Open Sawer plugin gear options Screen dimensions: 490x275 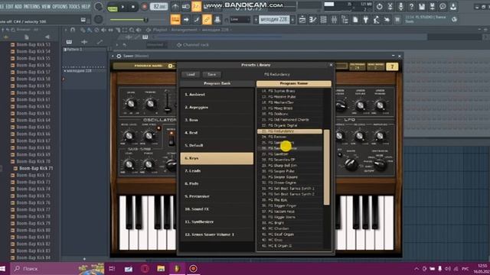(x=119, y=56)
